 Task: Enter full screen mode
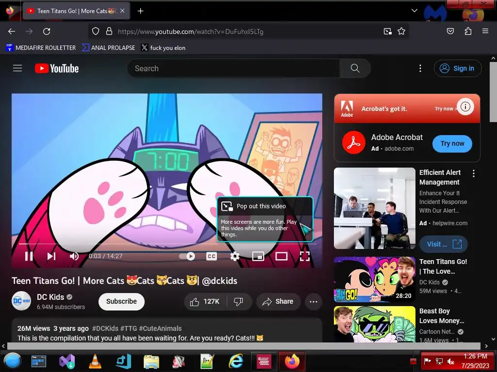(x=305, y=256)
